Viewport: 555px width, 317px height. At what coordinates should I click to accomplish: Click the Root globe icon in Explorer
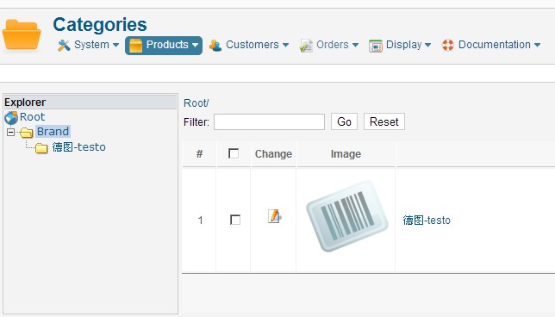click(x=11, y=117)
